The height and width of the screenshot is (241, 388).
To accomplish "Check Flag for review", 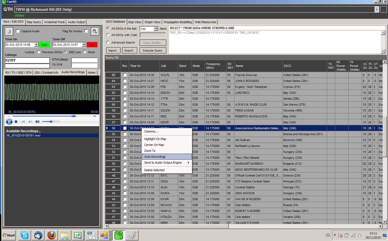I will coord(86,31).
